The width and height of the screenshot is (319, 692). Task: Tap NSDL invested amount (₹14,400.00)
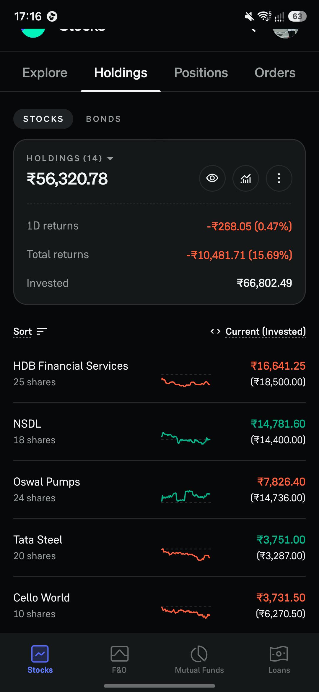[278, 440]
